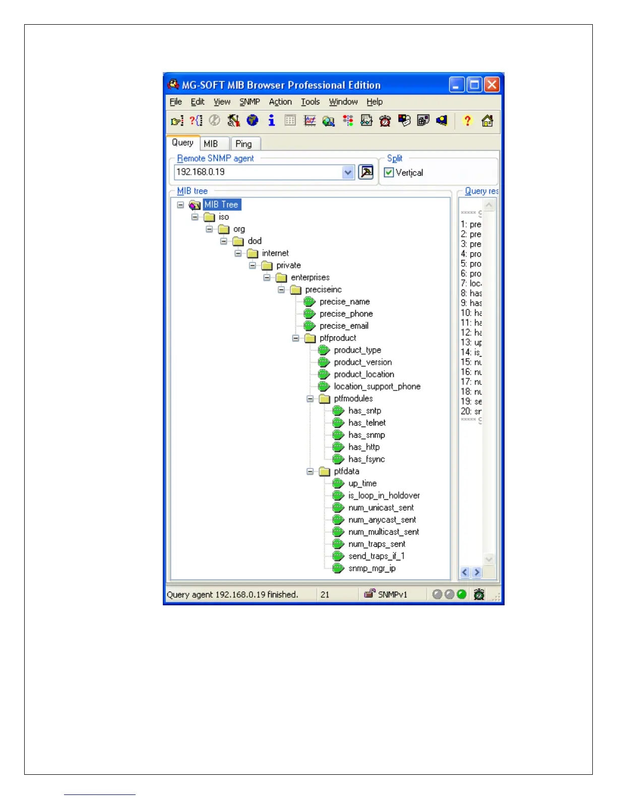
Task: Open the SNMP menu
Action: tap(250, 102)
